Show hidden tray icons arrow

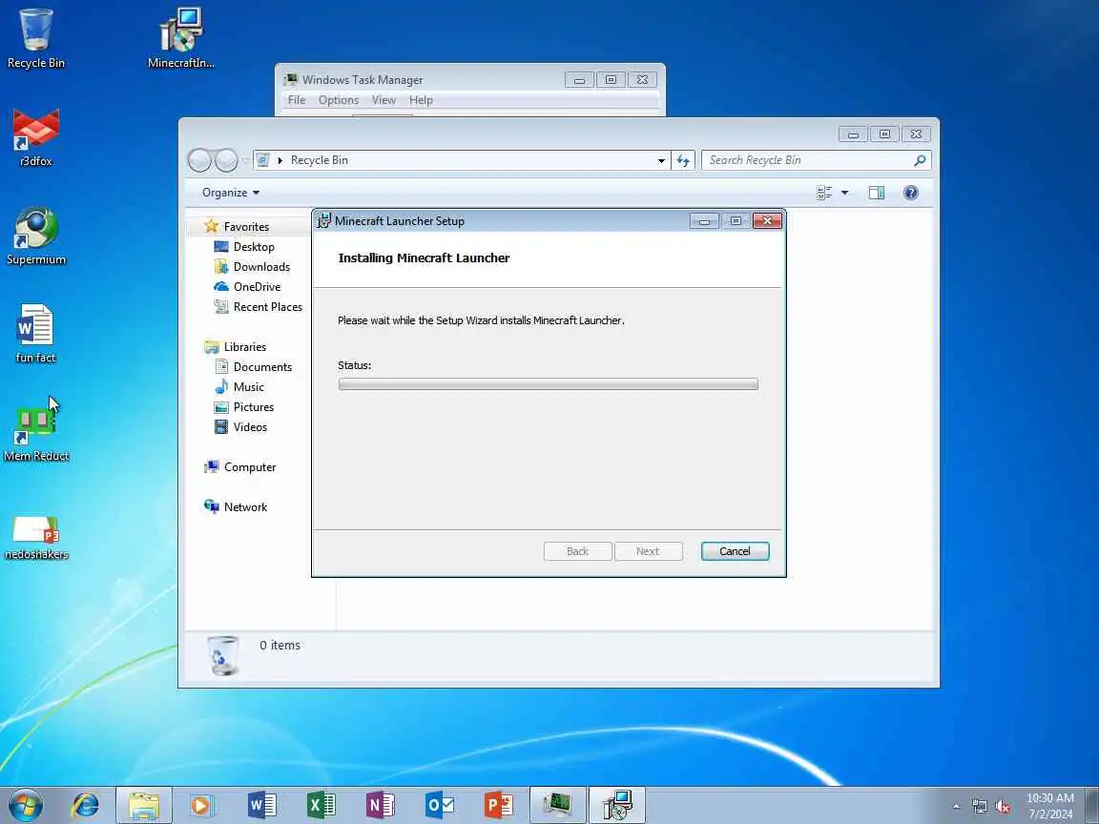[x=956, y=807]
